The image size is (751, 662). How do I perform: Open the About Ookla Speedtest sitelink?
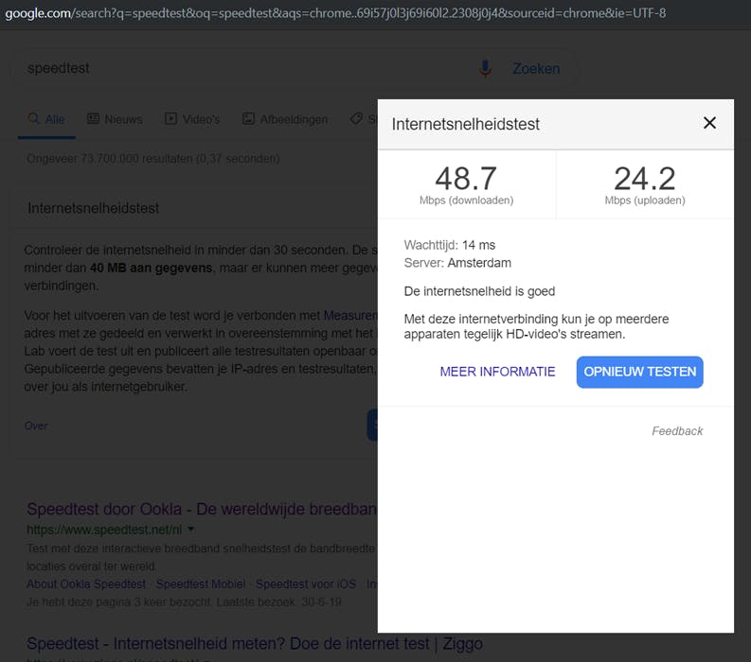(86, 584)
